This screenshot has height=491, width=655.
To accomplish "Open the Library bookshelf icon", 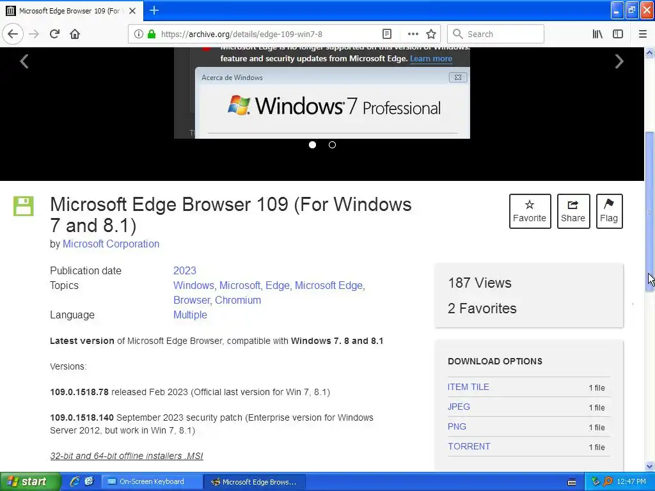I will (x=597, y=34).
